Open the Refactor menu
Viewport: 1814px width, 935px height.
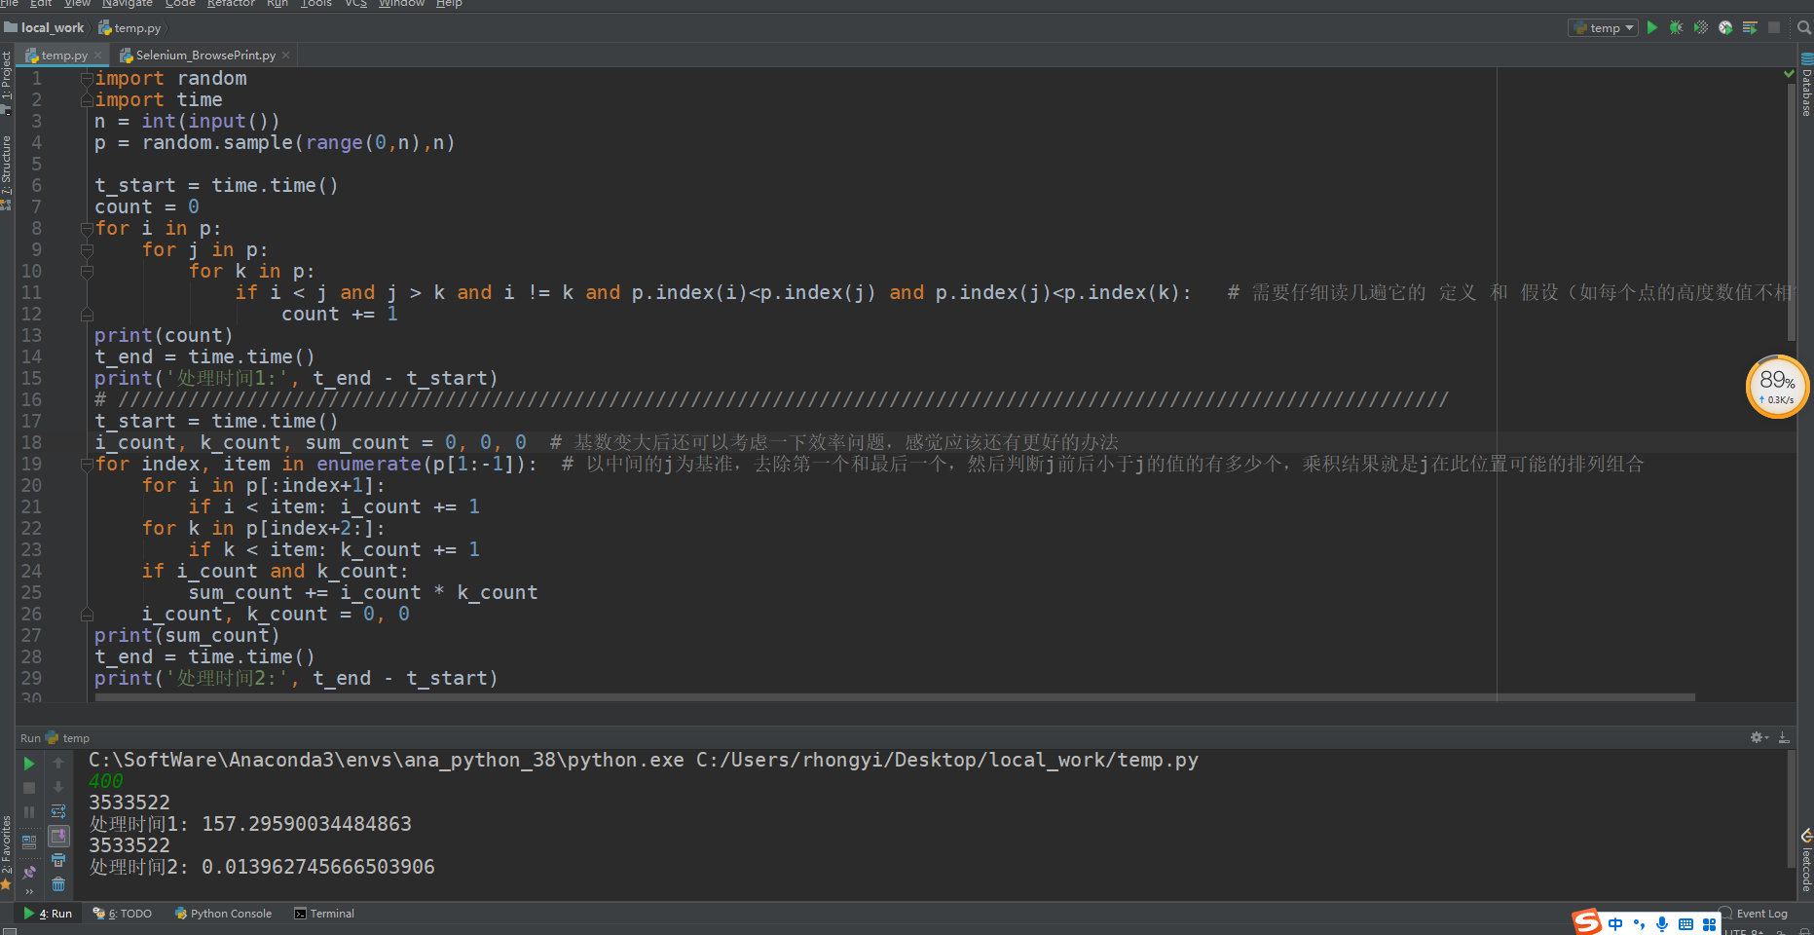(x=231, y=4)
